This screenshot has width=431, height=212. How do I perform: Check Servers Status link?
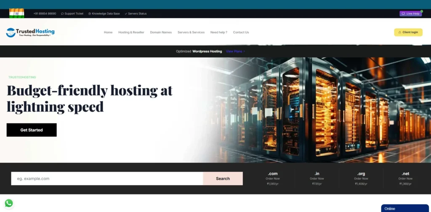pos(136,13)
